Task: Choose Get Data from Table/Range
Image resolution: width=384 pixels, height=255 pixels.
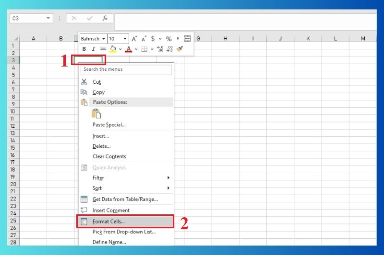Action: point(125,200)
